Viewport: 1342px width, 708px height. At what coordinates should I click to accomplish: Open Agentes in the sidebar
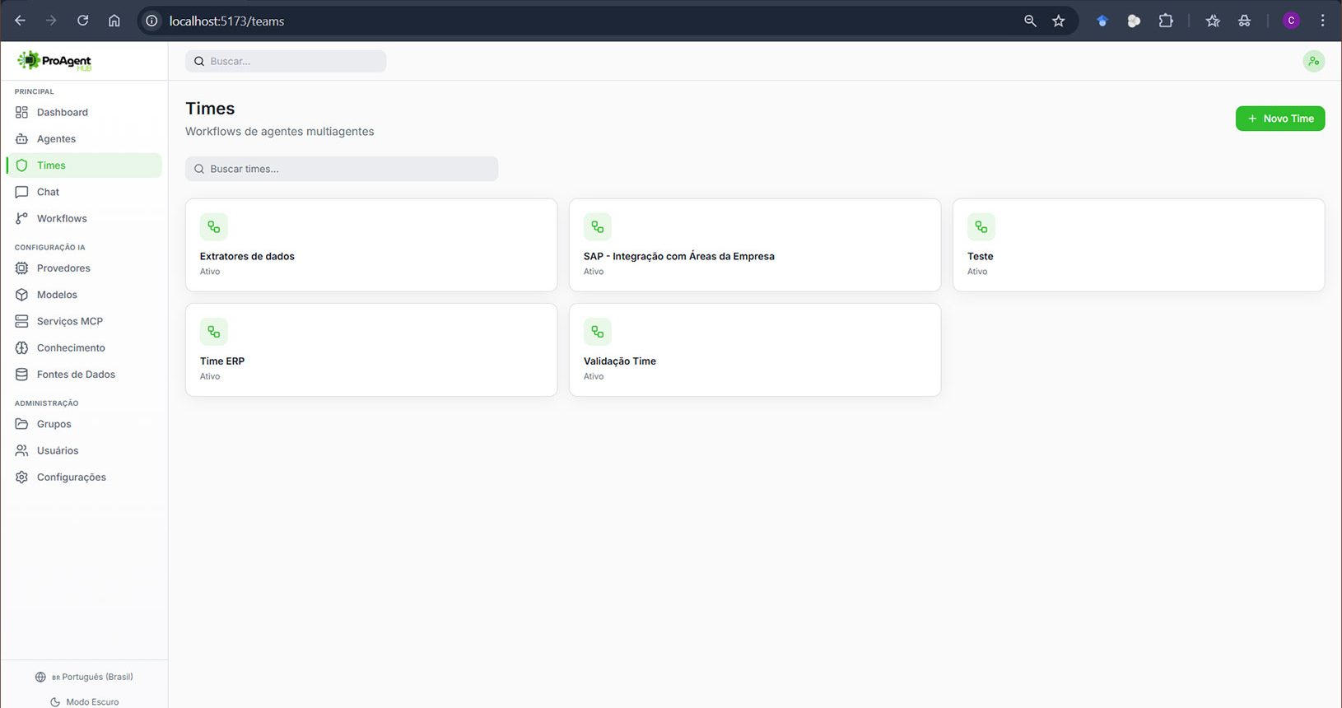point(56,139)
